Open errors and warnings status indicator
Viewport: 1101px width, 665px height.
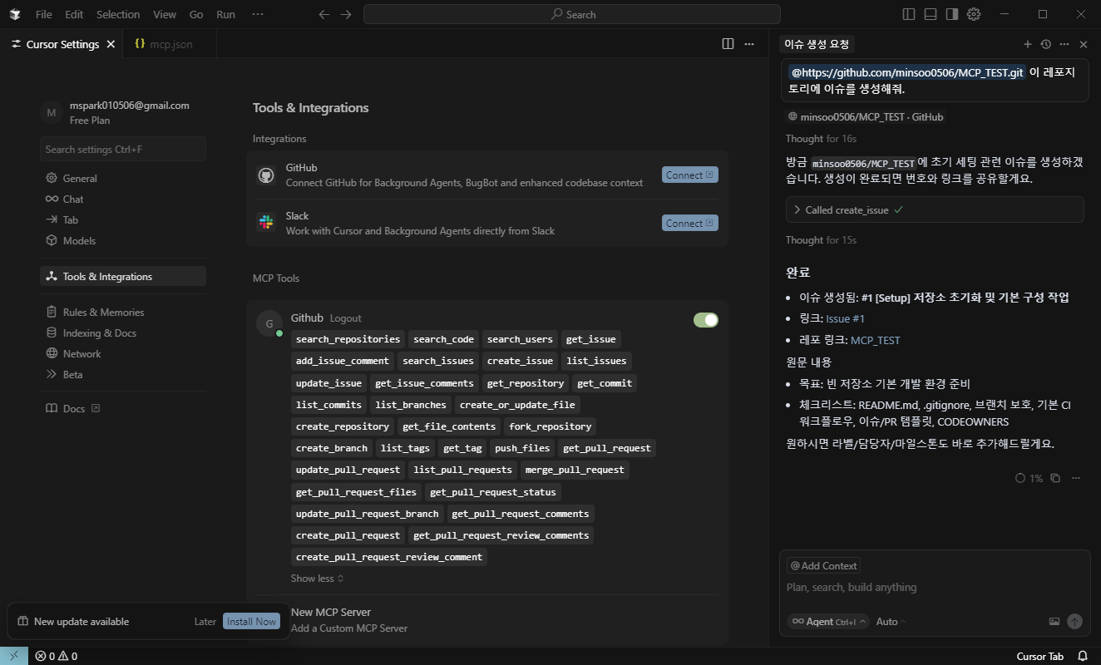click(x=57, y=656)
